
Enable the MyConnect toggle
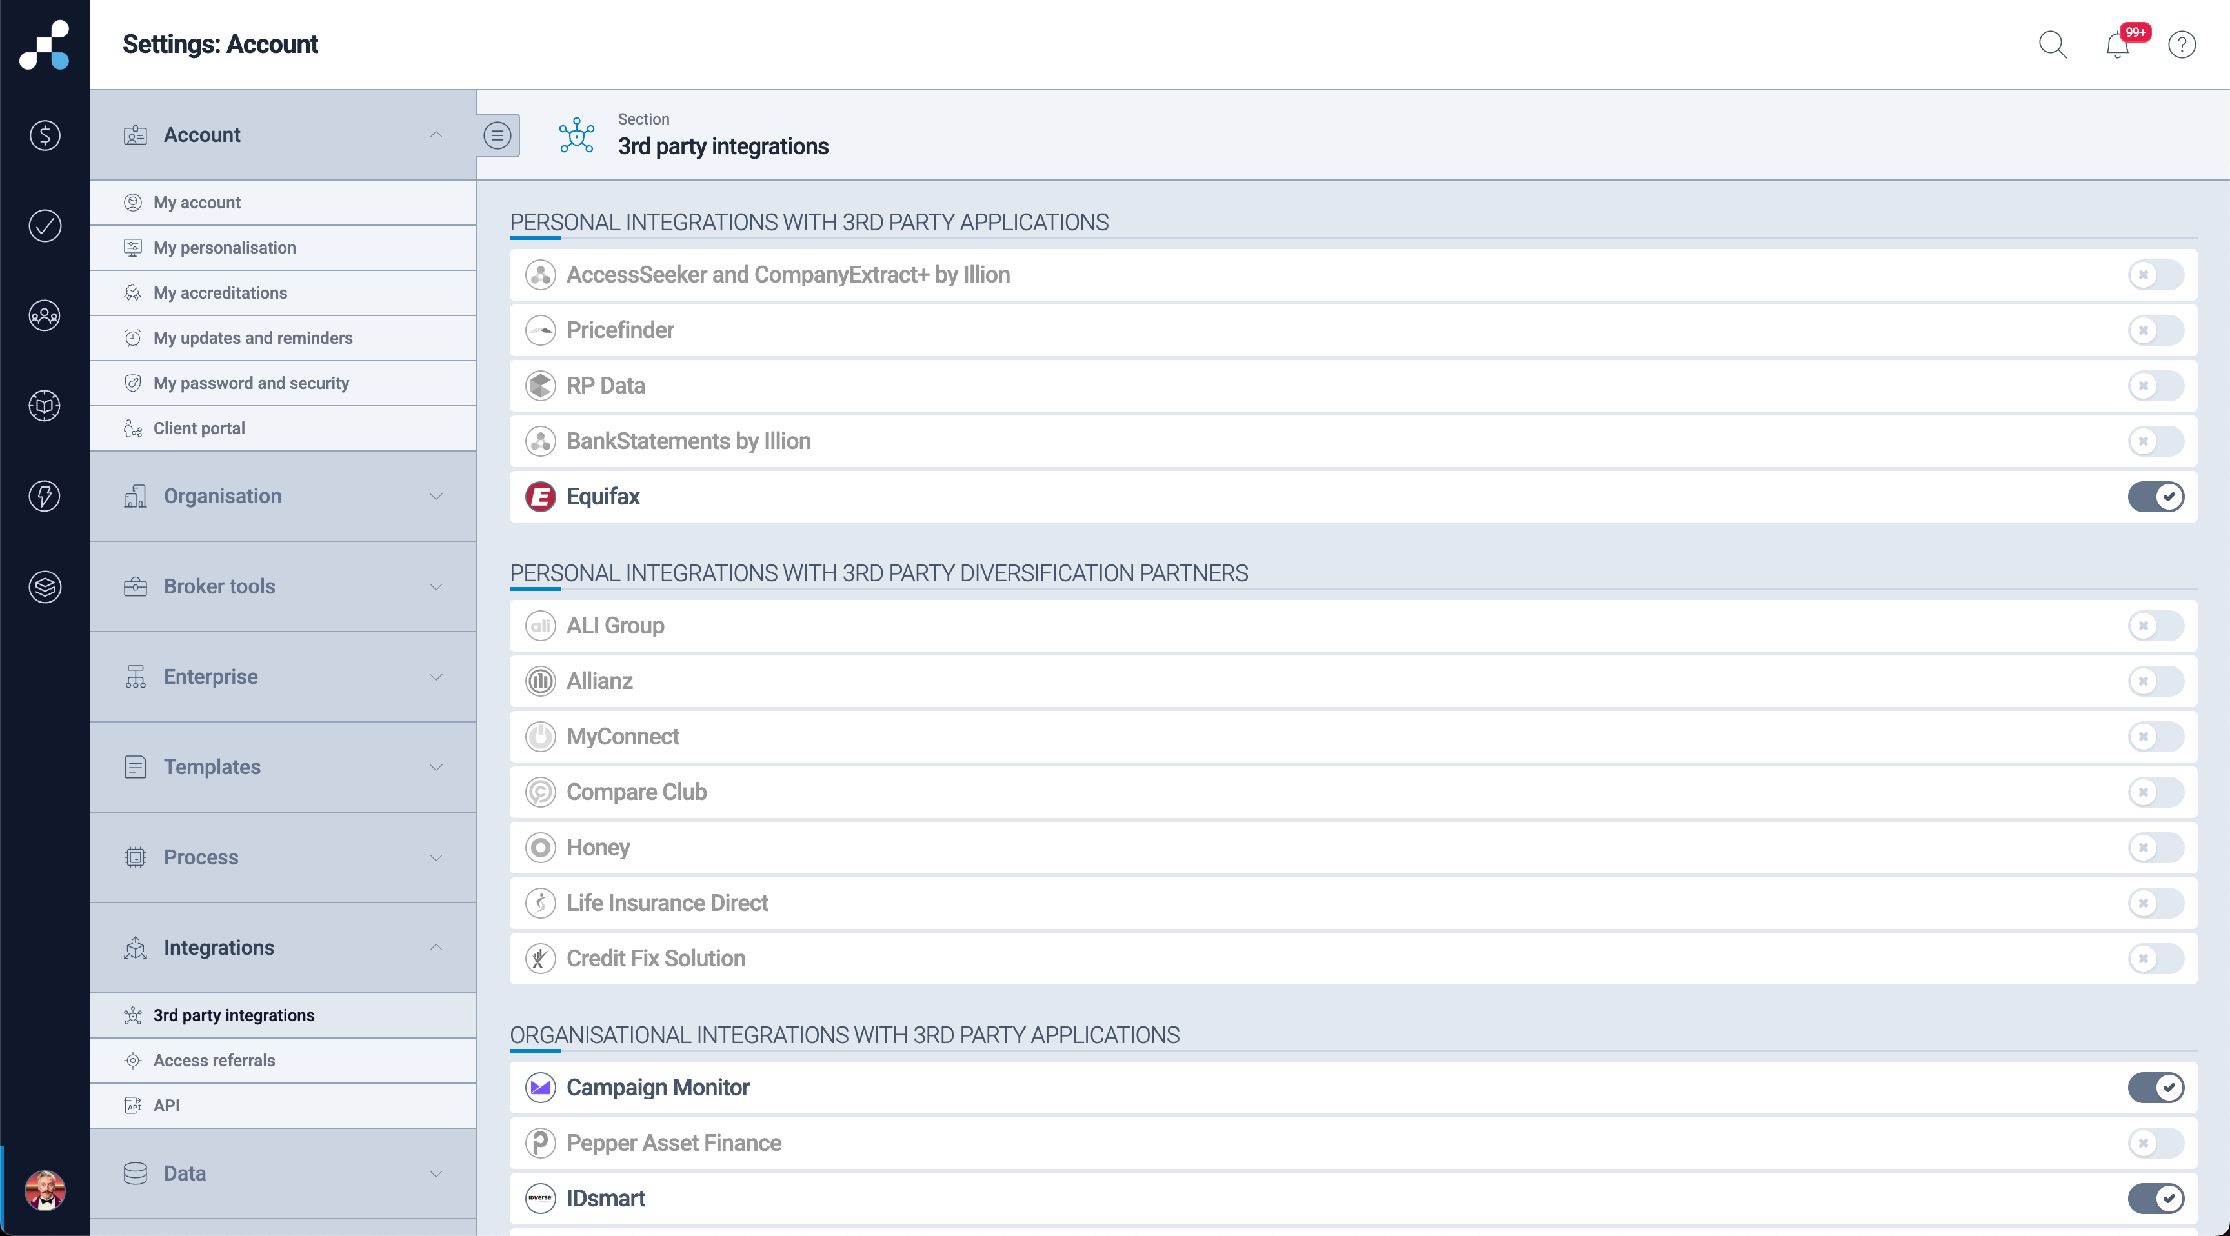(2156, 737)
